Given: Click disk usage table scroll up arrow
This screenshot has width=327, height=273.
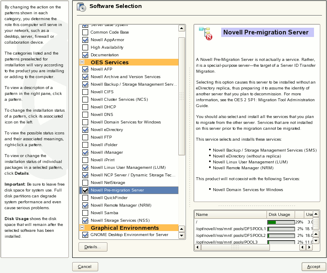Looking at the screenshot, I should tap(316, 214).
